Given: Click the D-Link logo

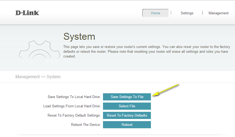Looking at the screenshot, I should pos(27,13).
